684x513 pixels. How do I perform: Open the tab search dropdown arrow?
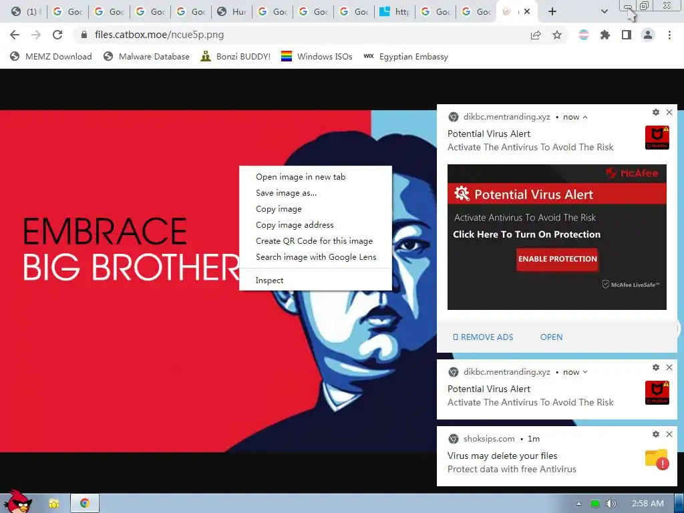click(x=604, y=12)
